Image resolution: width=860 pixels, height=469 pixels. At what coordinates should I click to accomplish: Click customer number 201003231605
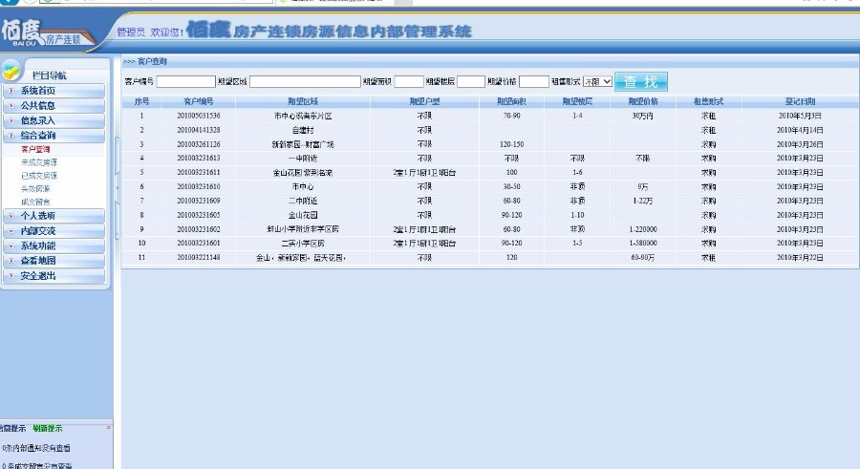[x=199, y=215]
